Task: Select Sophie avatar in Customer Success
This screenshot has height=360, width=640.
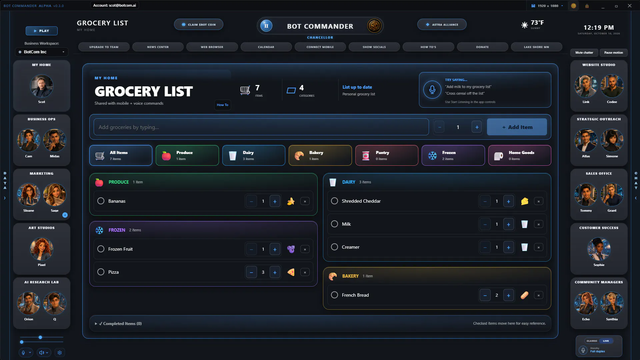Action: tap(599, 249)
